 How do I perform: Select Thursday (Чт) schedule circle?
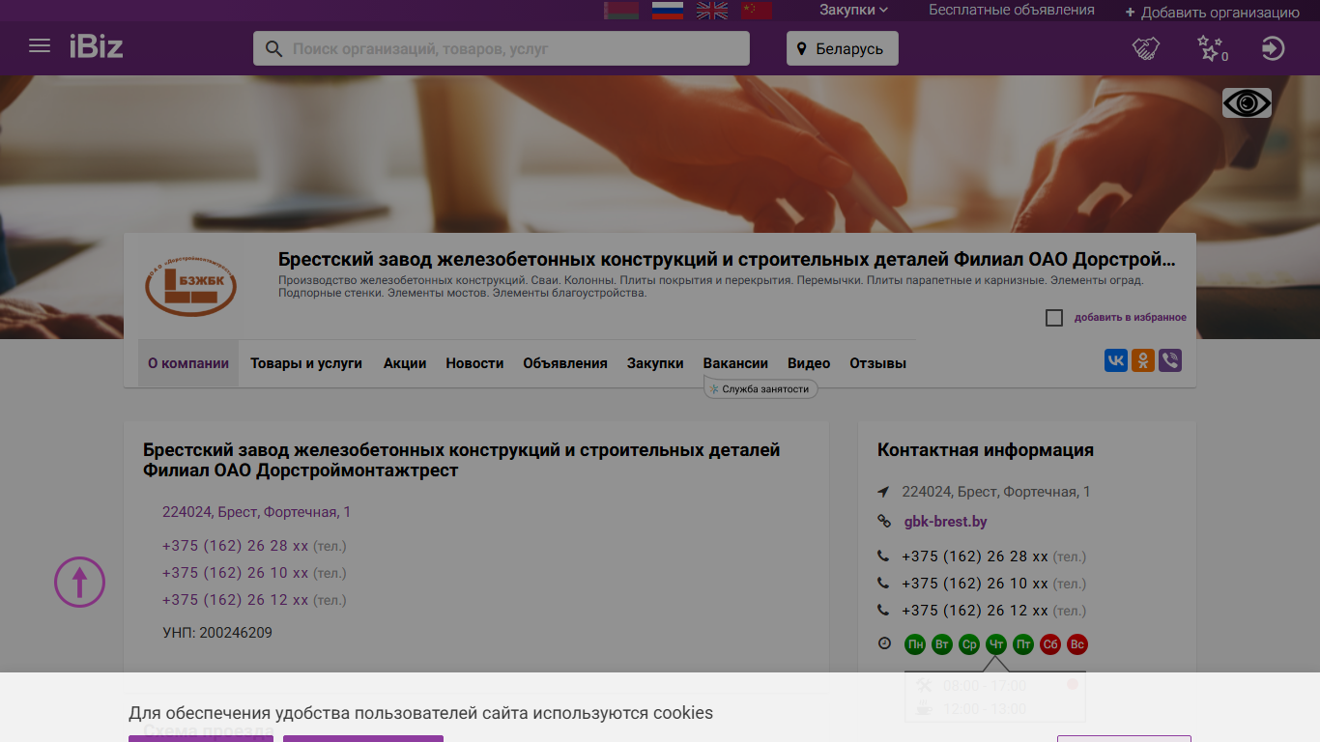pos(996,644)
